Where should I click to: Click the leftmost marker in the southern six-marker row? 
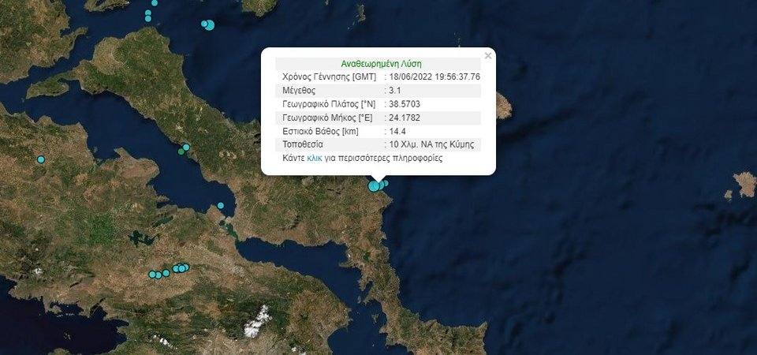pyautogui.click(x=152, y=275)
